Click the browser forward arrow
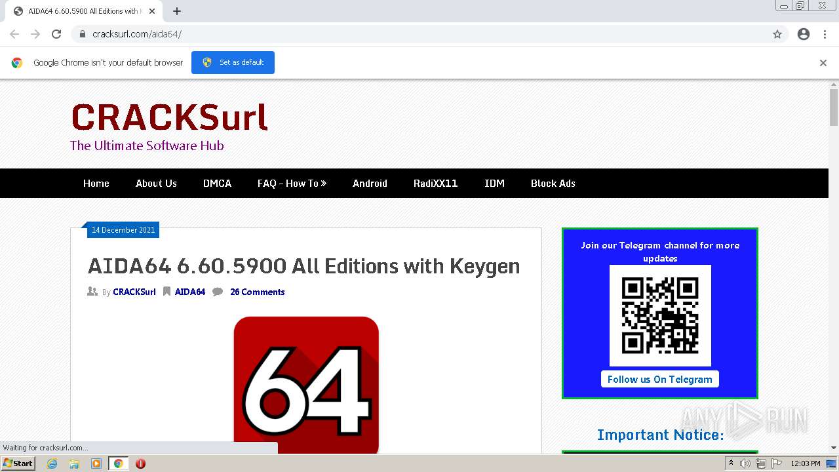Viewport: 839px width, 472px height. click(x=35, y=34)
